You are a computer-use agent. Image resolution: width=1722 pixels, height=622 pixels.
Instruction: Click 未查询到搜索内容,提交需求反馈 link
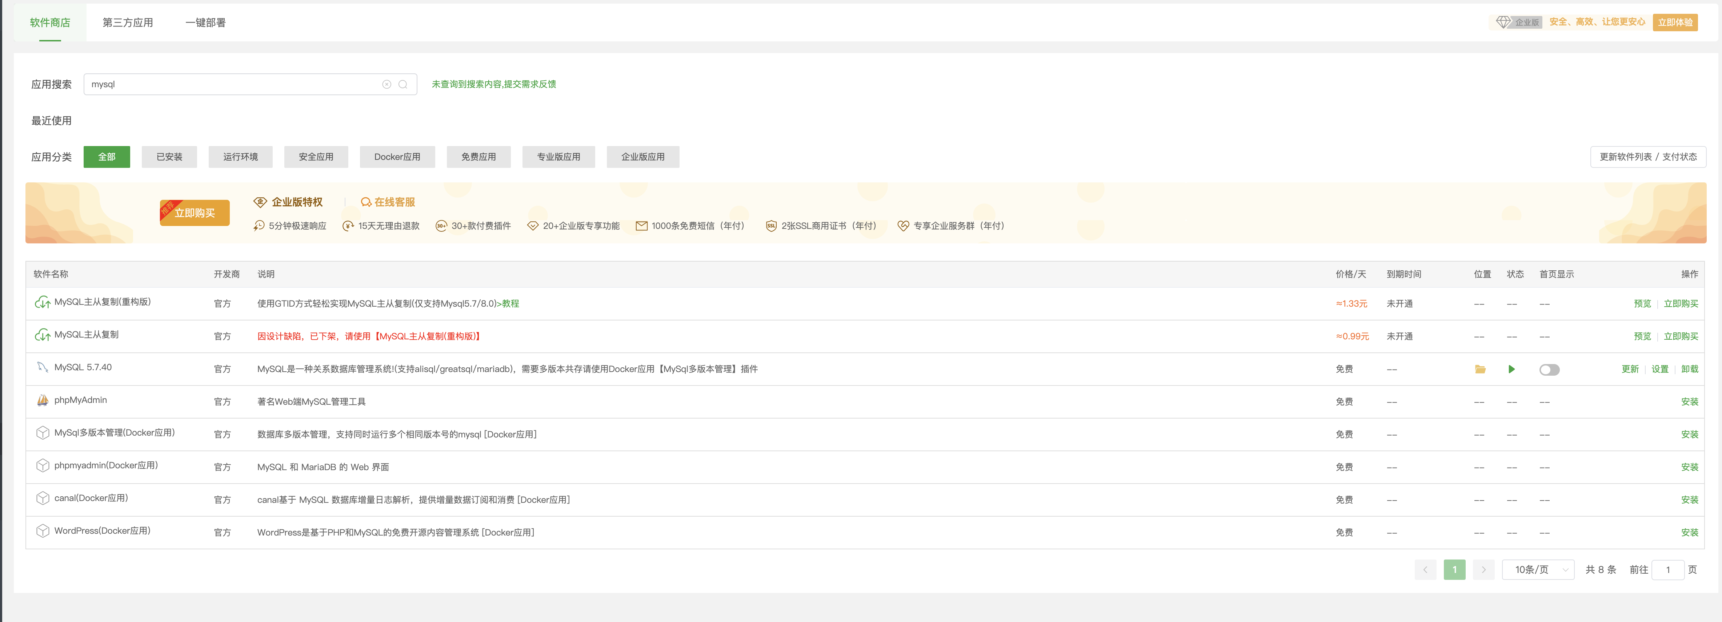tap(493, 84)
